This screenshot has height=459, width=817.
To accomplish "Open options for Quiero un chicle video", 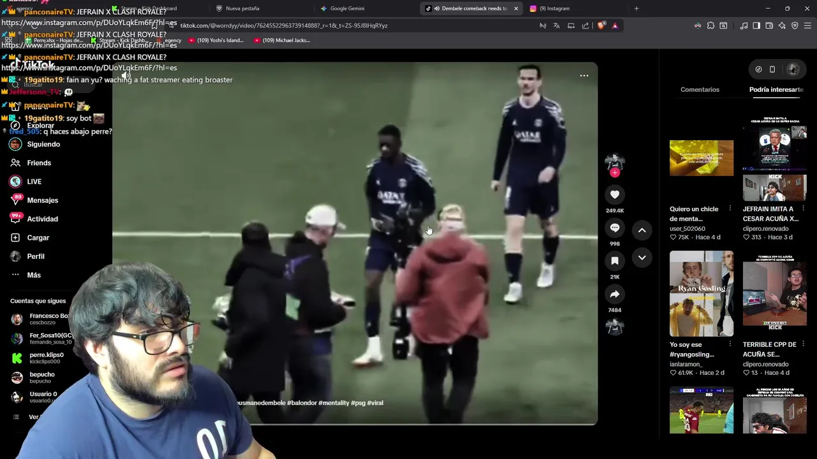I will pos(730,209).
